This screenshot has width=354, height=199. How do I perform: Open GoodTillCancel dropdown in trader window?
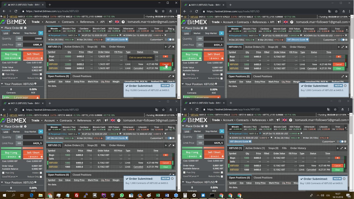[11, 78]
